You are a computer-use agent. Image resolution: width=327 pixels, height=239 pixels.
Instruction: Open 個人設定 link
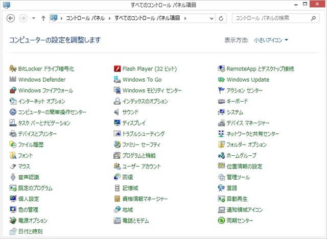click(x=29, y=199)
